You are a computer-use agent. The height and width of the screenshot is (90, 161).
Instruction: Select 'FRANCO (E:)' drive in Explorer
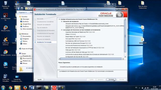point(27,61)
